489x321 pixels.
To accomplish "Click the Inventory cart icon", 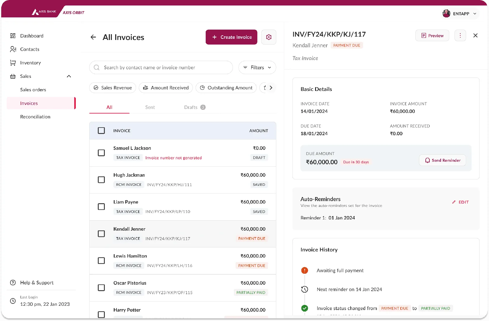I will (x=13, y=63).
